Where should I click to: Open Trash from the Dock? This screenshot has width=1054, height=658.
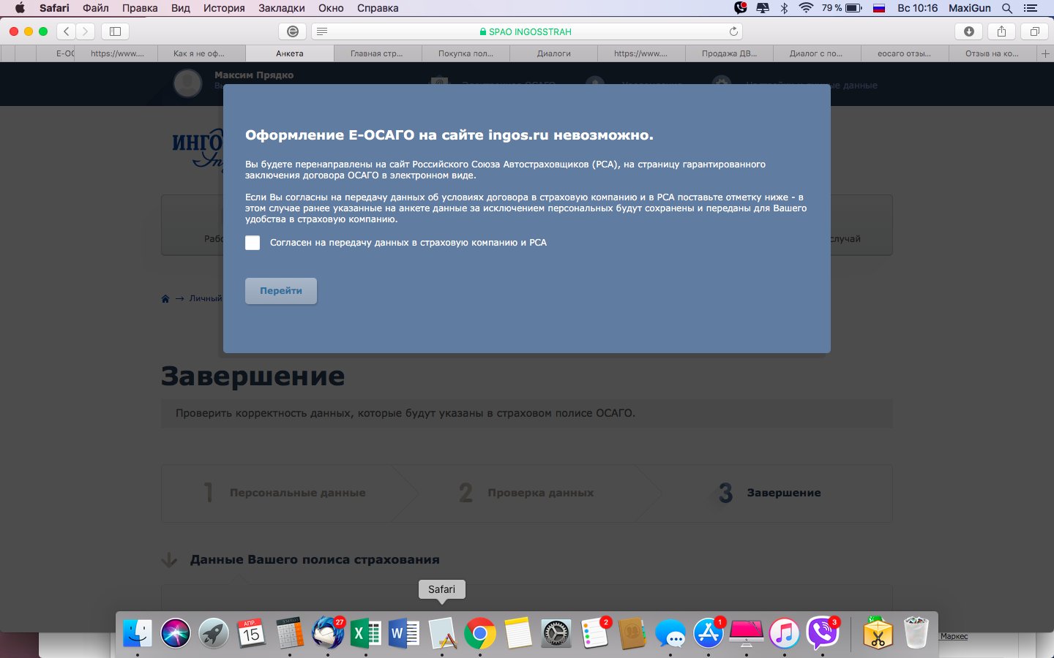pyautogui.click(x=916, y=633)
